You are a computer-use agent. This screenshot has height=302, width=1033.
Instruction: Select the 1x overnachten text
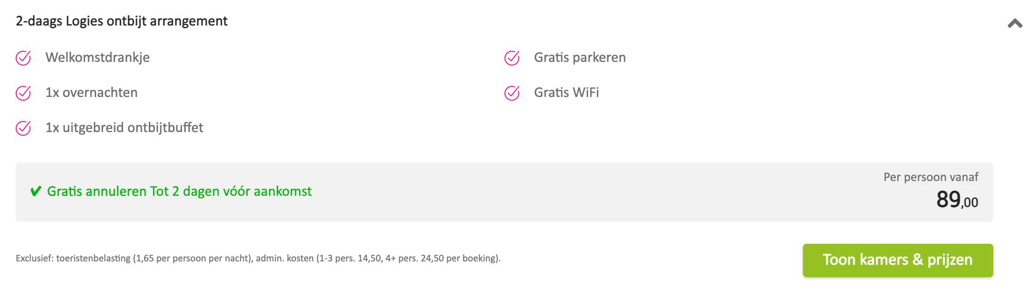[91, 92]
